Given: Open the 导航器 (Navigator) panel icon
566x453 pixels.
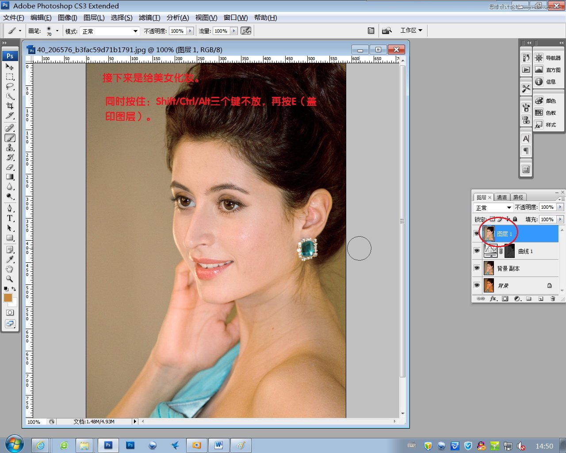Looking at the screenshot, I should pyautogui.click(x=539, y=58).
